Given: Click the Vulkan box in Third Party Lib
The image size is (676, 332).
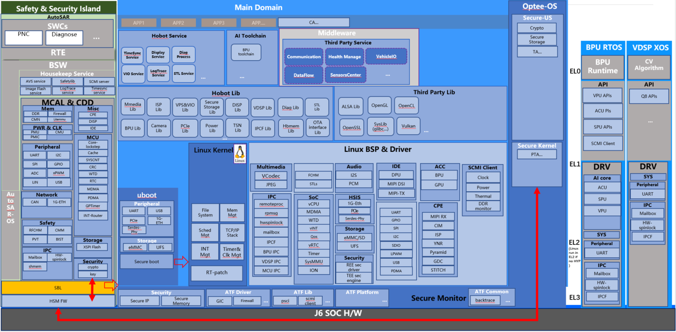Looking at the screenshot, I should pyautogui.click(x=408, y=126).
